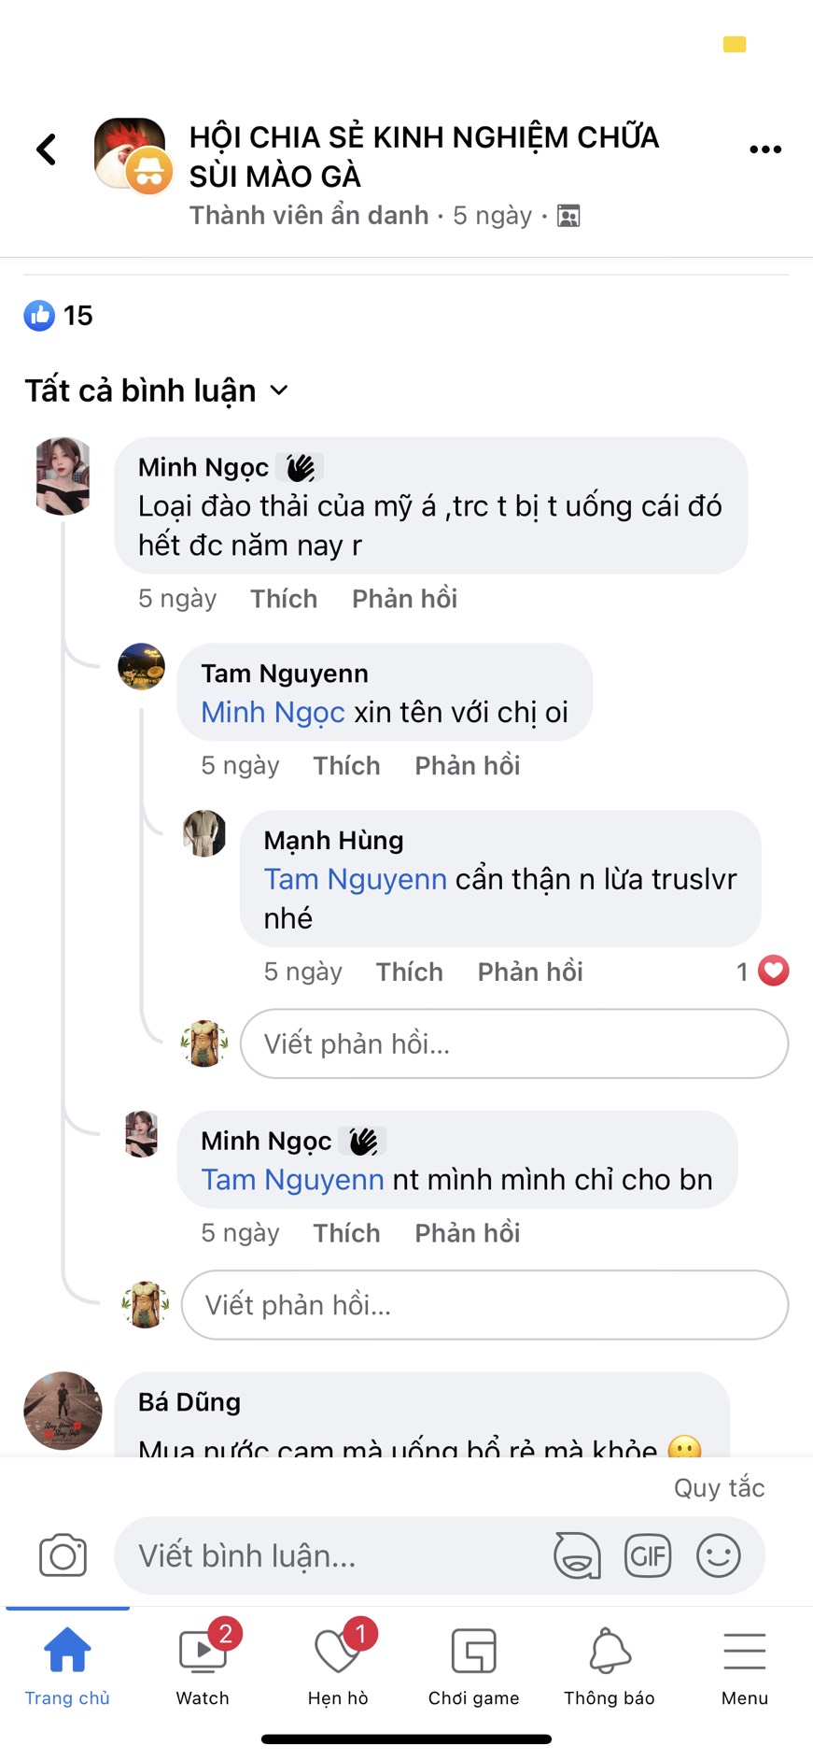Open Bá Dũng's profile picture
This screenshot has width=813, height=1760.
(x=63, y=1411)
